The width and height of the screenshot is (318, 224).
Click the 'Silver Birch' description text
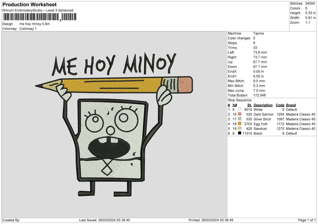(262, 119)
